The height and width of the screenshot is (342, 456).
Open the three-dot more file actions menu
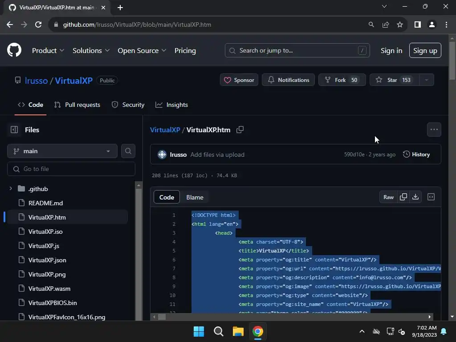coord(434,130)
